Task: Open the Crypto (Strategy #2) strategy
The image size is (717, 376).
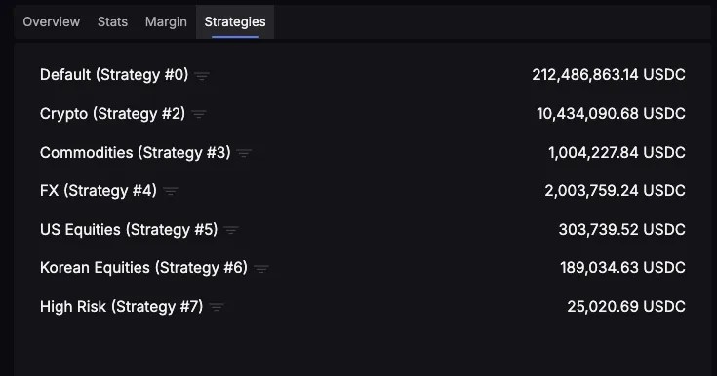Action: point(112,113)
